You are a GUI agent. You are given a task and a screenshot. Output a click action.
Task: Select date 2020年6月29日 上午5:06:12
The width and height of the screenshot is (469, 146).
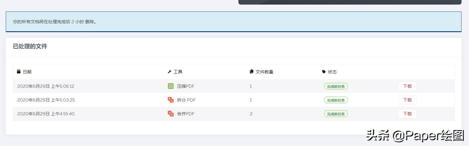(x=46, y=86)
